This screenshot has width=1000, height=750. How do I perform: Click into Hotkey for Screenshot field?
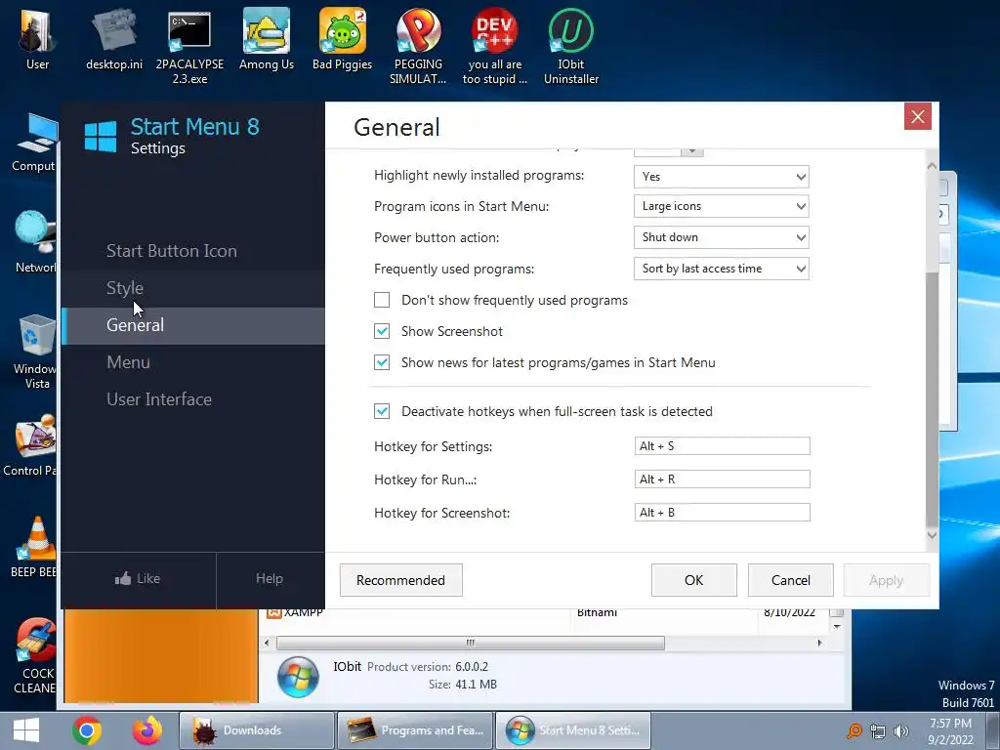(x=722, y=512)
